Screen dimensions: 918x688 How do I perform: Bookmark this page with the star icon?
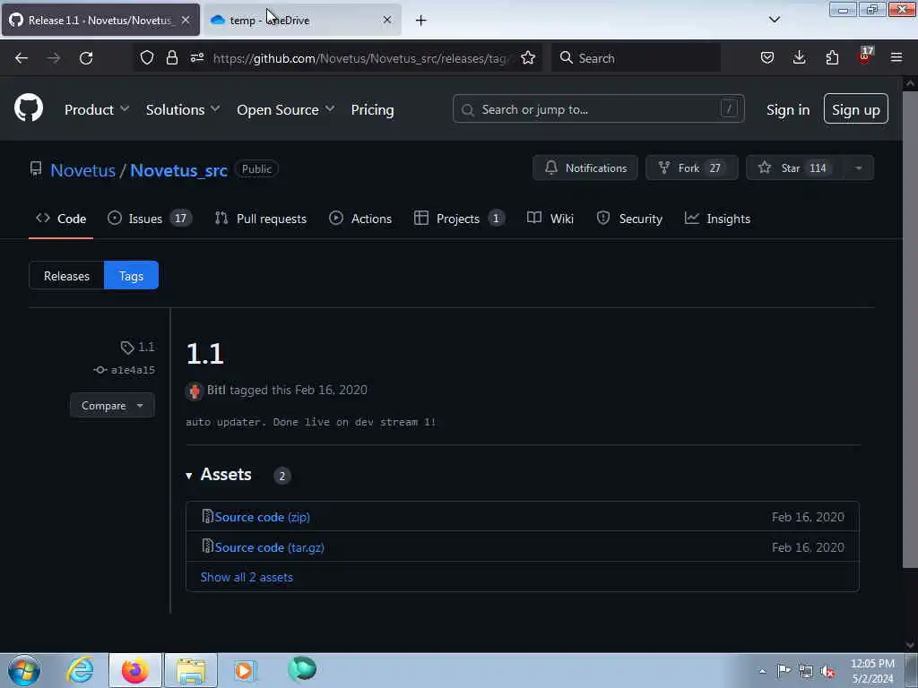pyautogui.click(x=528, y=57)
